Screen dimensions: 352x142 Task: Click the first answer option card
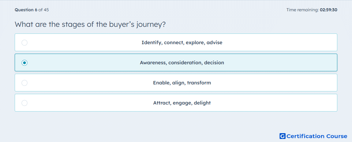[176, 42]
